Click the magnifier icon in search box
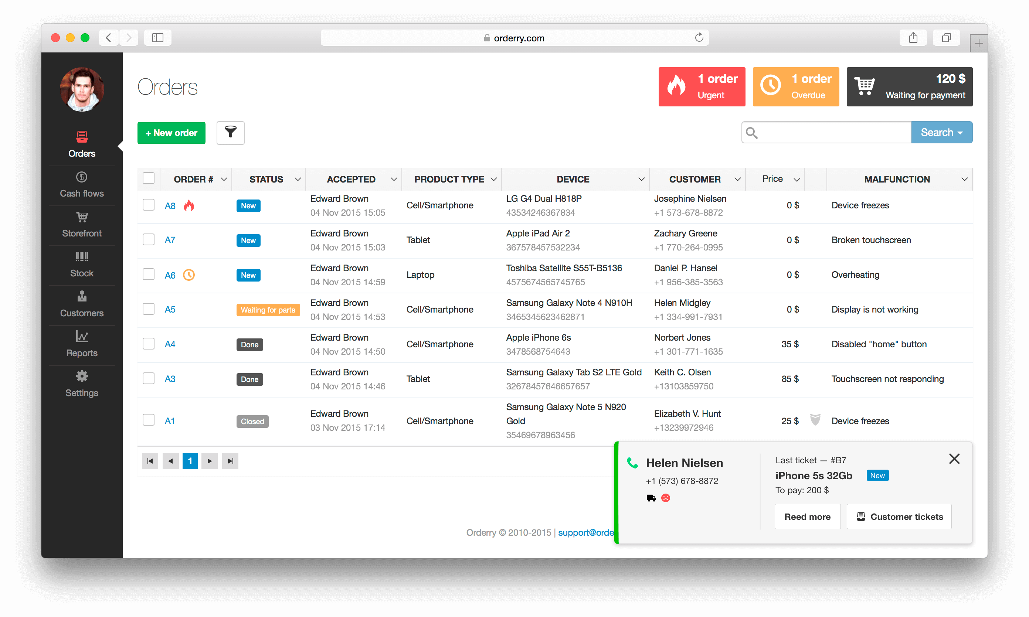 [x=751, y=133]
